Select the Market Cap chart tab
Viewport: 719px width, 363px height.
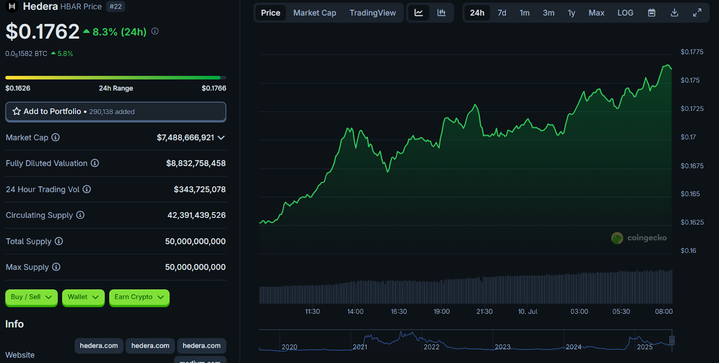[315, 13]
